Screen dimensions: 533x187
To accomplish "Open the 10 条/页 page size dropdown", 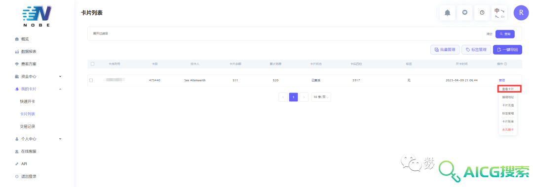I will pyautogui.click(x=321, y=97).
